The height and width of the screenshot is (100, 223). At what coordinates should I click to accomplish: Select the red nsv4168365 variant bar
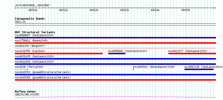point(115,80)
